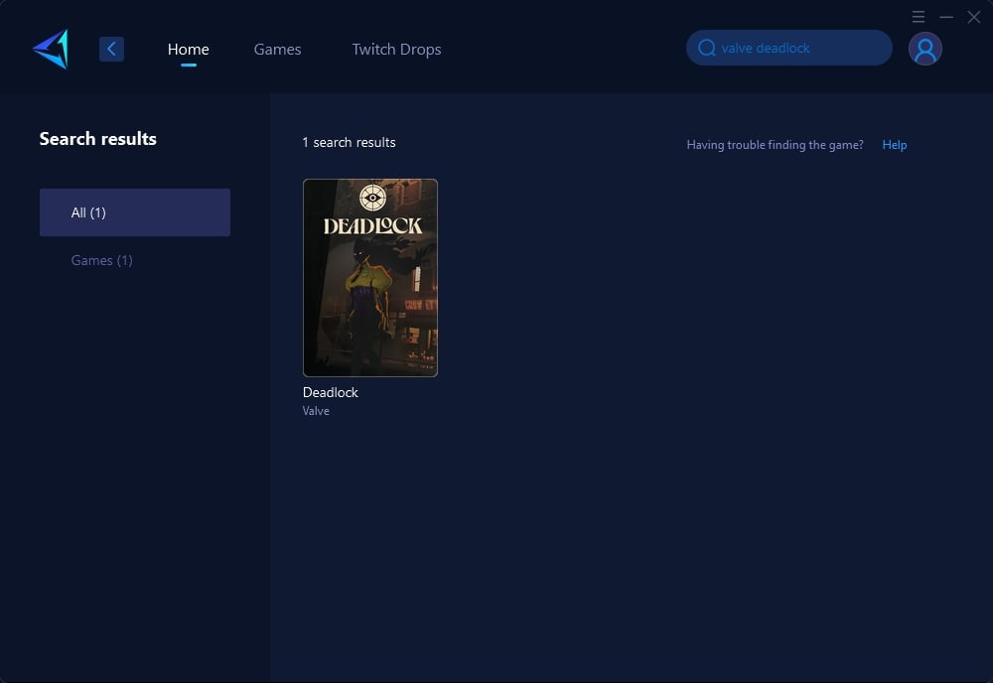This screenshot has height=683, width=993.
Task: Switch to the Games tab
Action: pos(277,50)
